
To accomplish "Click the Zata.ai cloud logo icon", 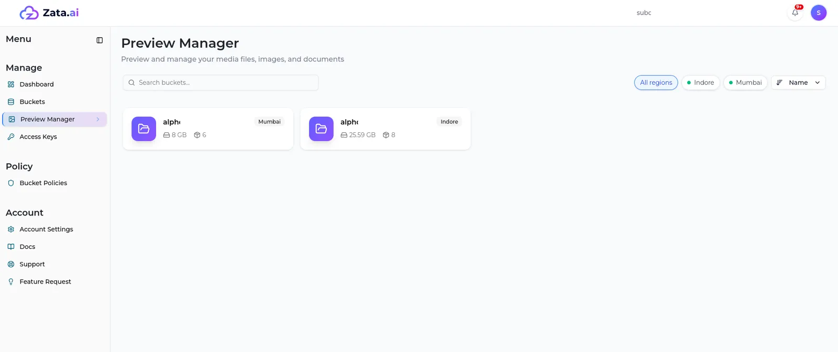I will (29, 13).
